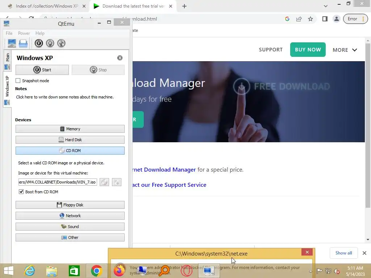The height and width of the screenshot is (278, 371).
Task: Start the Windows XP virtual machine
Action: (x=42, y=70)
